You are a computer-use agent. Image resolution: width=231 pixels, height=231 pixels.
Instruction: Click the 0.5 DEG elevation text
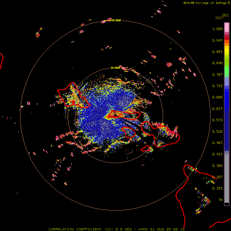coord(123,229)
